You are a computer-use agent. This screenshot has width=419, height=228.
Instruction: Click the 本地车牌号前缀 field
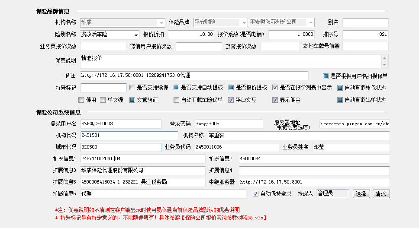click(x=365, y=46)
